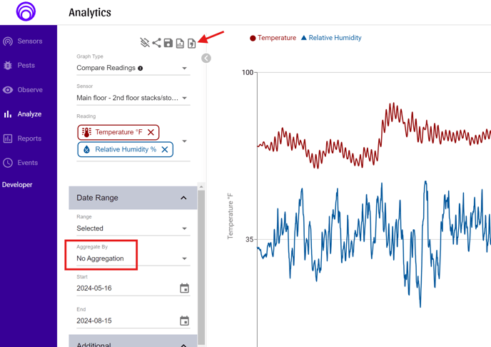Image resolution: width=491 pixels, height=347 pixels.
Task: Open the End date calendar icon
Action: tap(184, 321)
